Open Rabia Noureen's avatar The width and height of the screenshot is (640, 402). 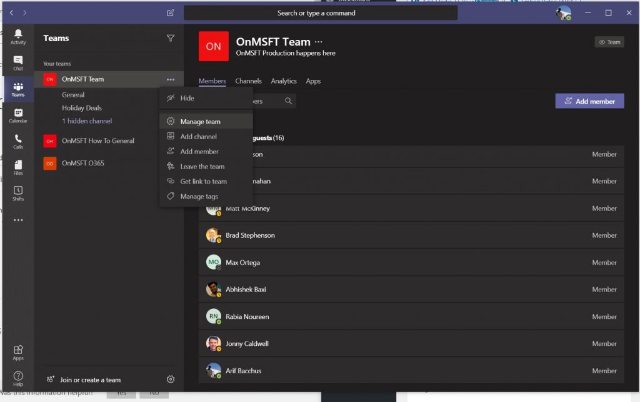point(214,316)
